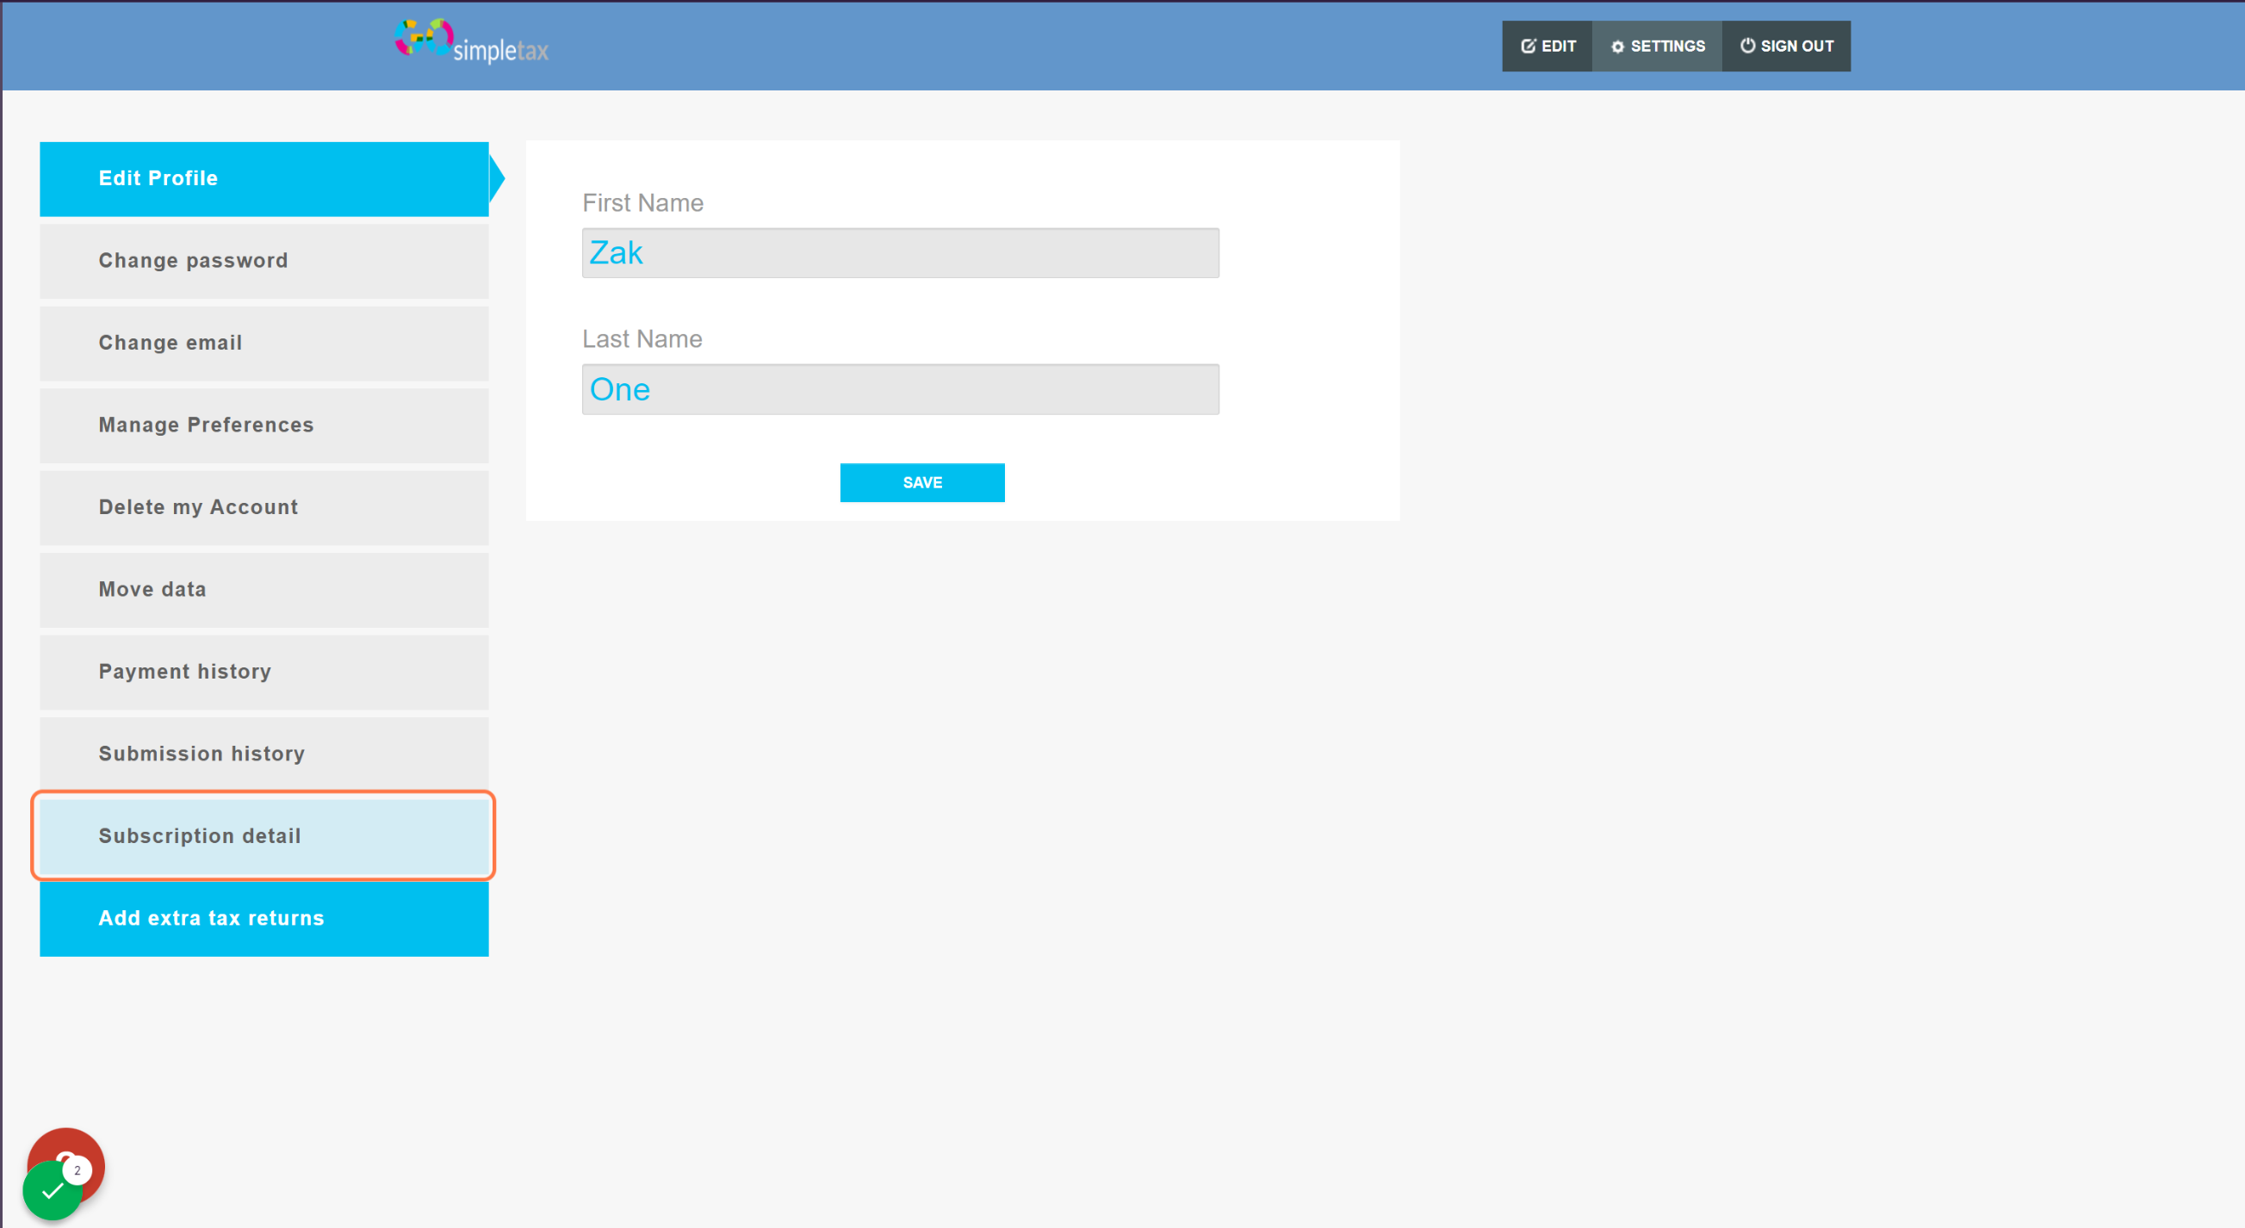Open Manage Preferences
Screen dimensions: 2245x1228
pos(264,425)
